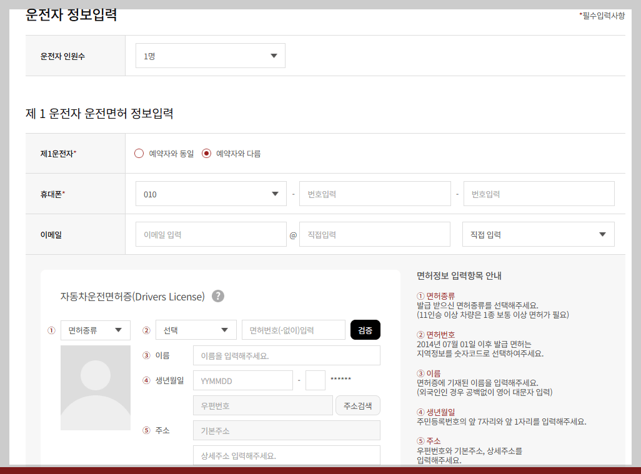
Task: Open the 선택 license region dropdown
Action: point(196,330)
